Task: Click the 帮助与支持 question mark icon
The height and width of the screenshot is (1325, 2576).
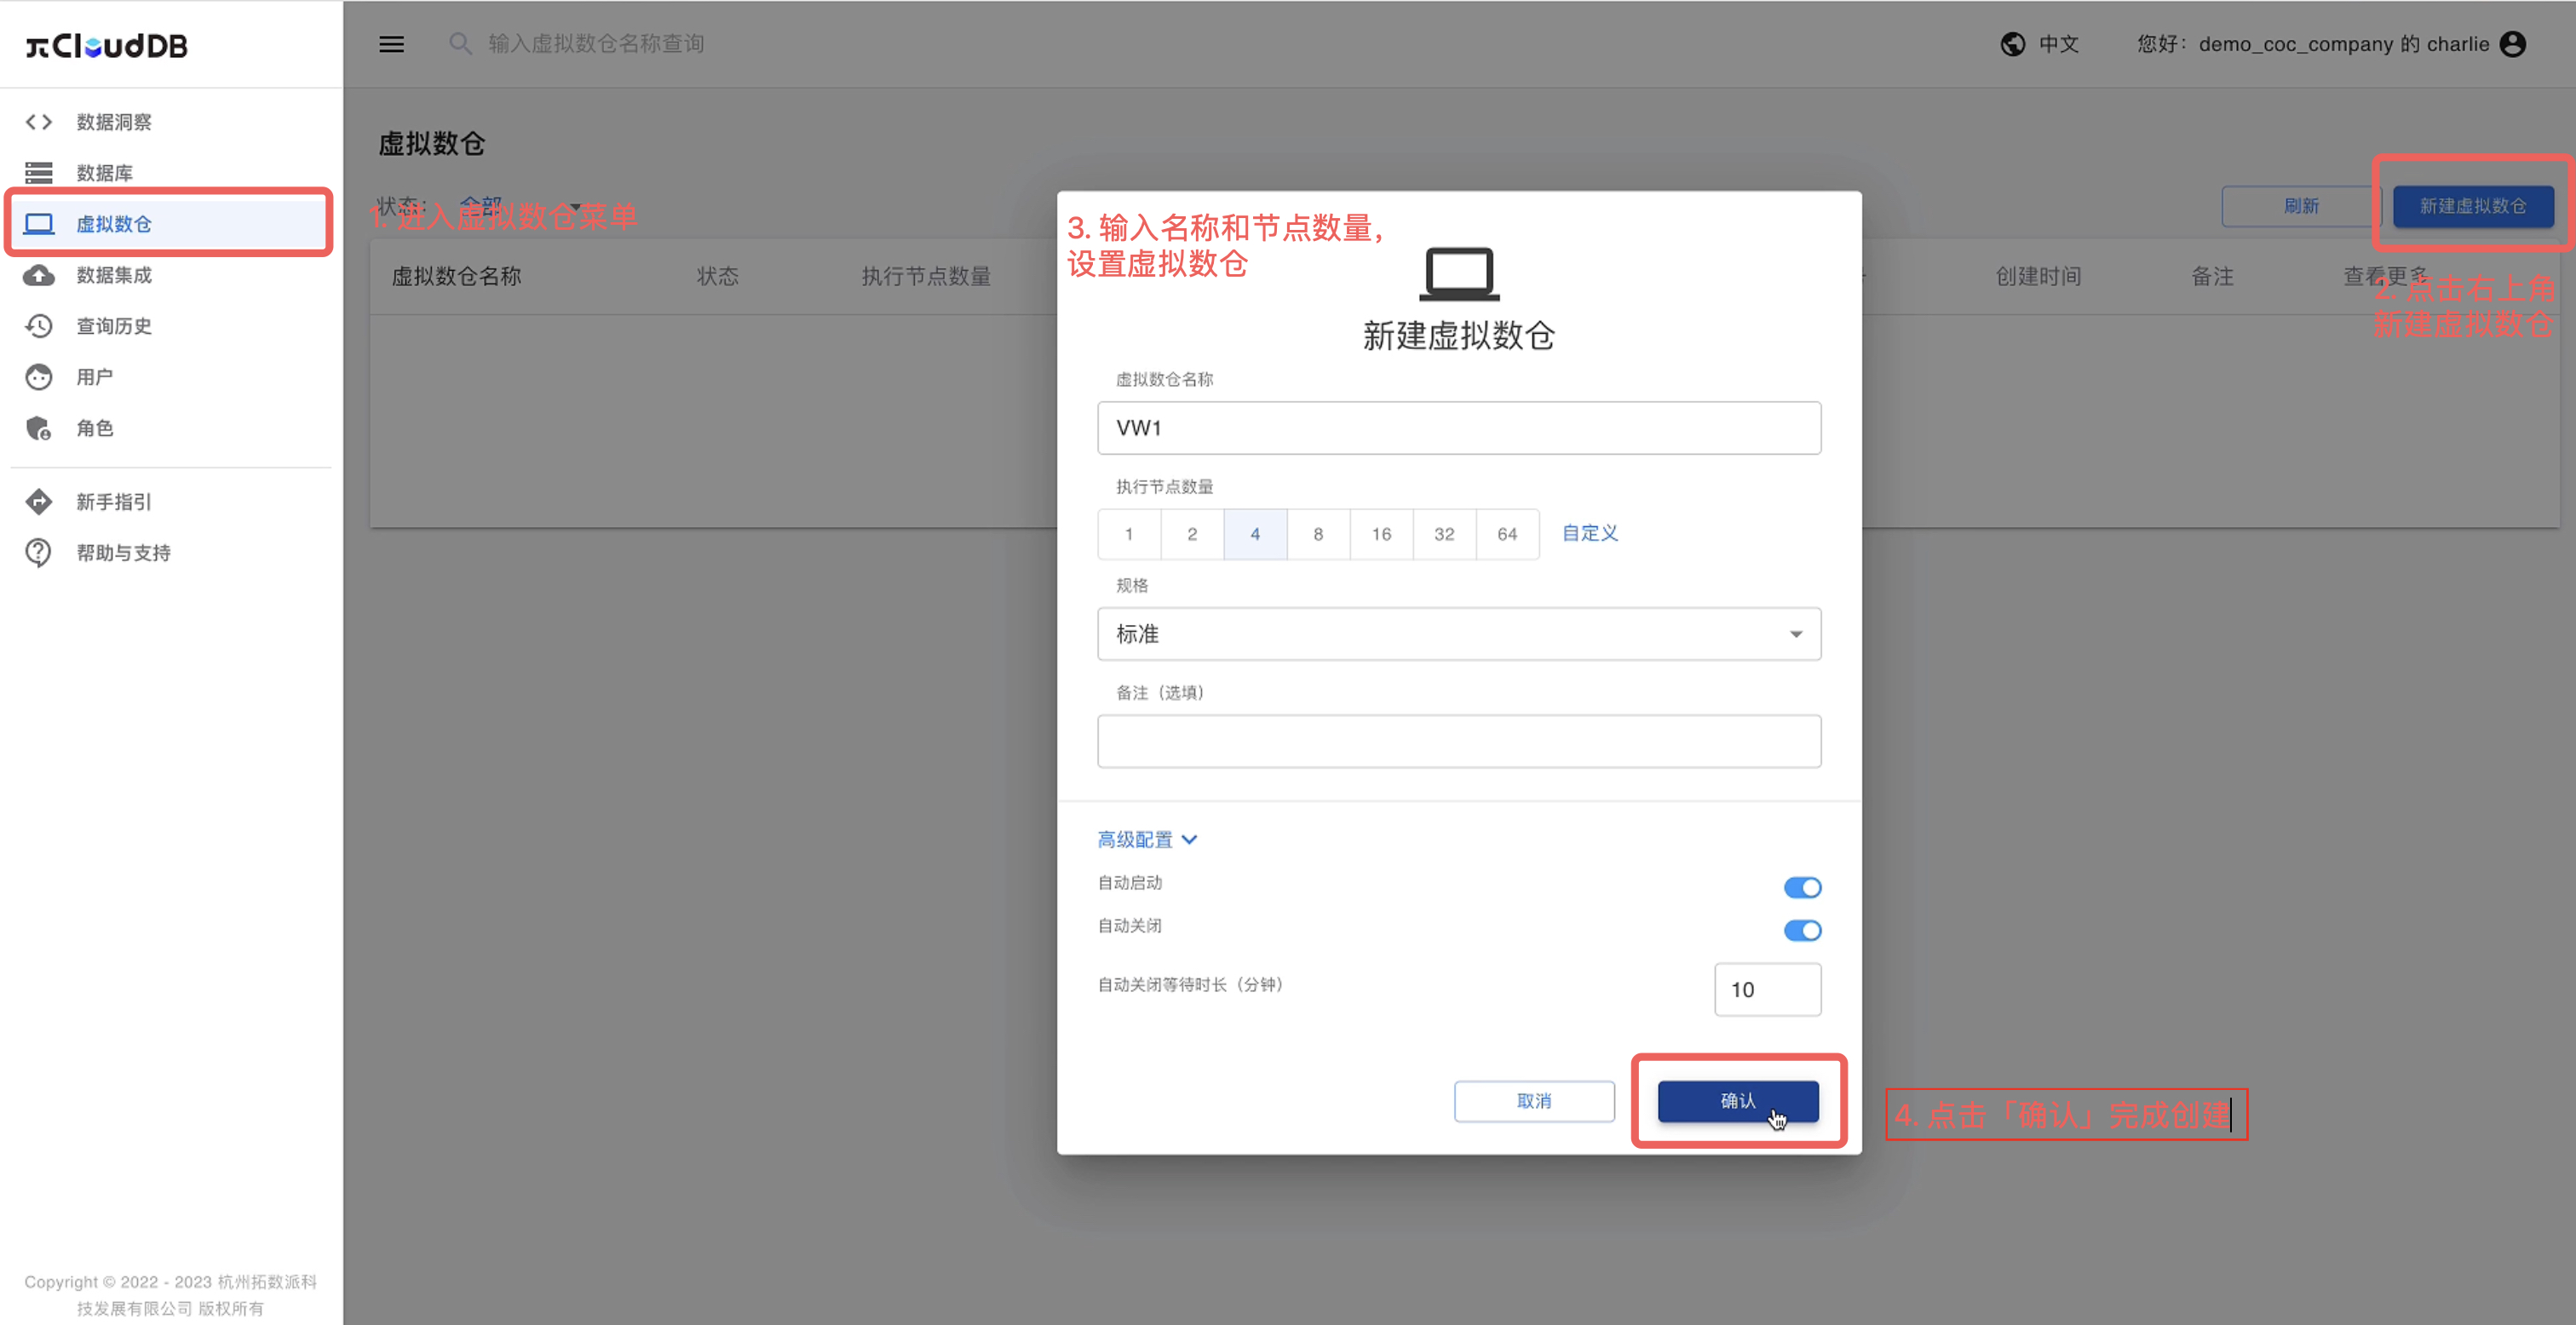Action: pyautogui.click(x=39, y=553)
